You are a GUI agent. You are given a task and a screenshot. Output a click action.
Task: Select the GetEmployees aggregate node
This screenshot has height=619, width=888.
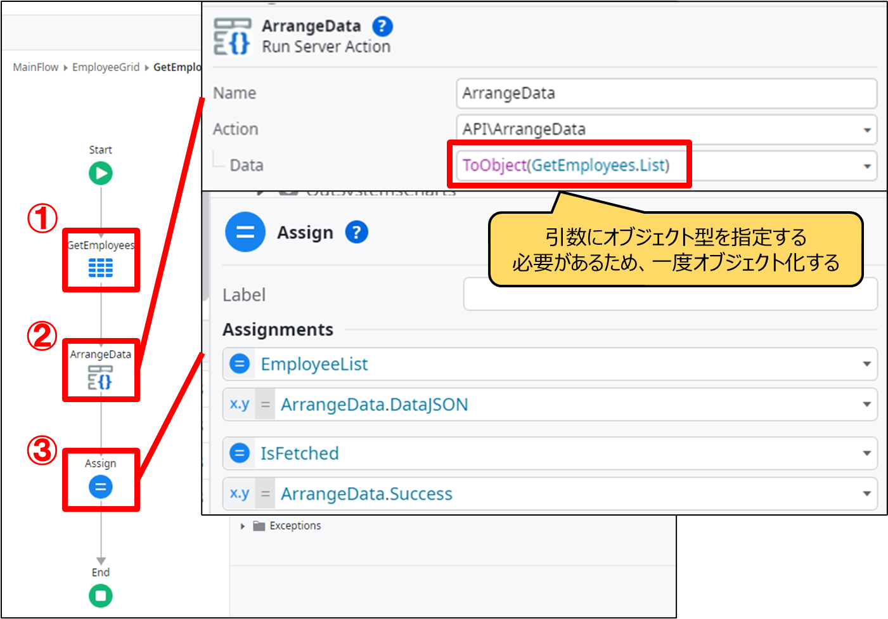click(x=101, y=267)
